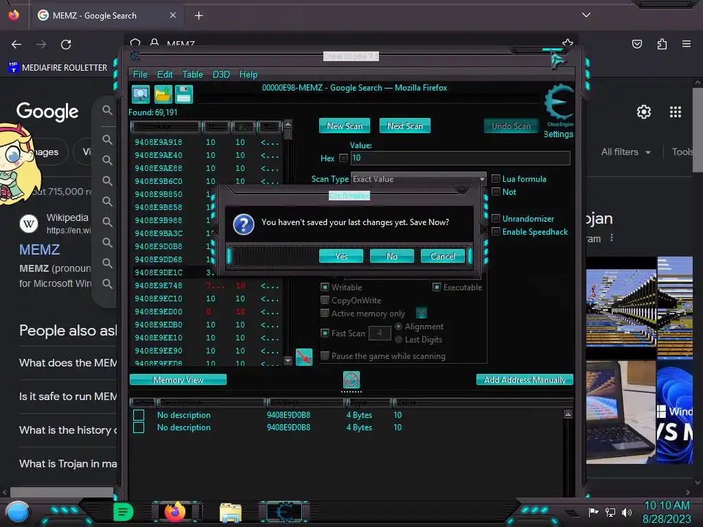This screenshot has height=527, width=703.
Task: Click Start orb on taskbar
Action: click(x=18, y=513)
